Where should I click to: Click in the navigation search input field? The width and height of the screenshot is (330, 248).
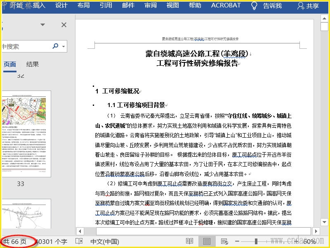pyautogui.click(x=25, y=46)
